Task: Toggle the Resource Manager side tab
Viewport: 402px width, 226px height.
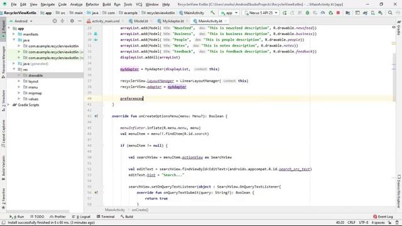Action: pyautogui.click(x=3, y=62)
